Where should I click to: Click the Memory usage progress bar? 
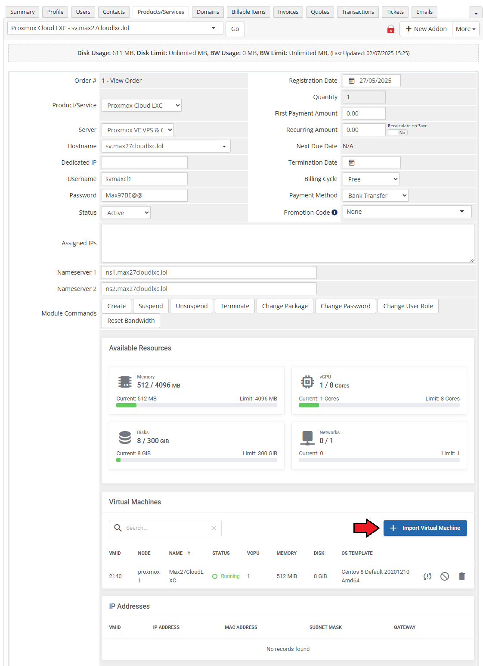pos(197,405)
